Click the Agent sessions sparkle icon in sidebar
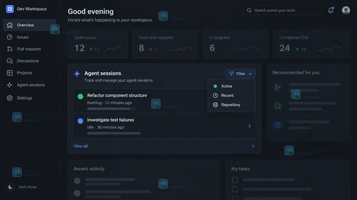357x200 pixels. (x=9, y=85)
